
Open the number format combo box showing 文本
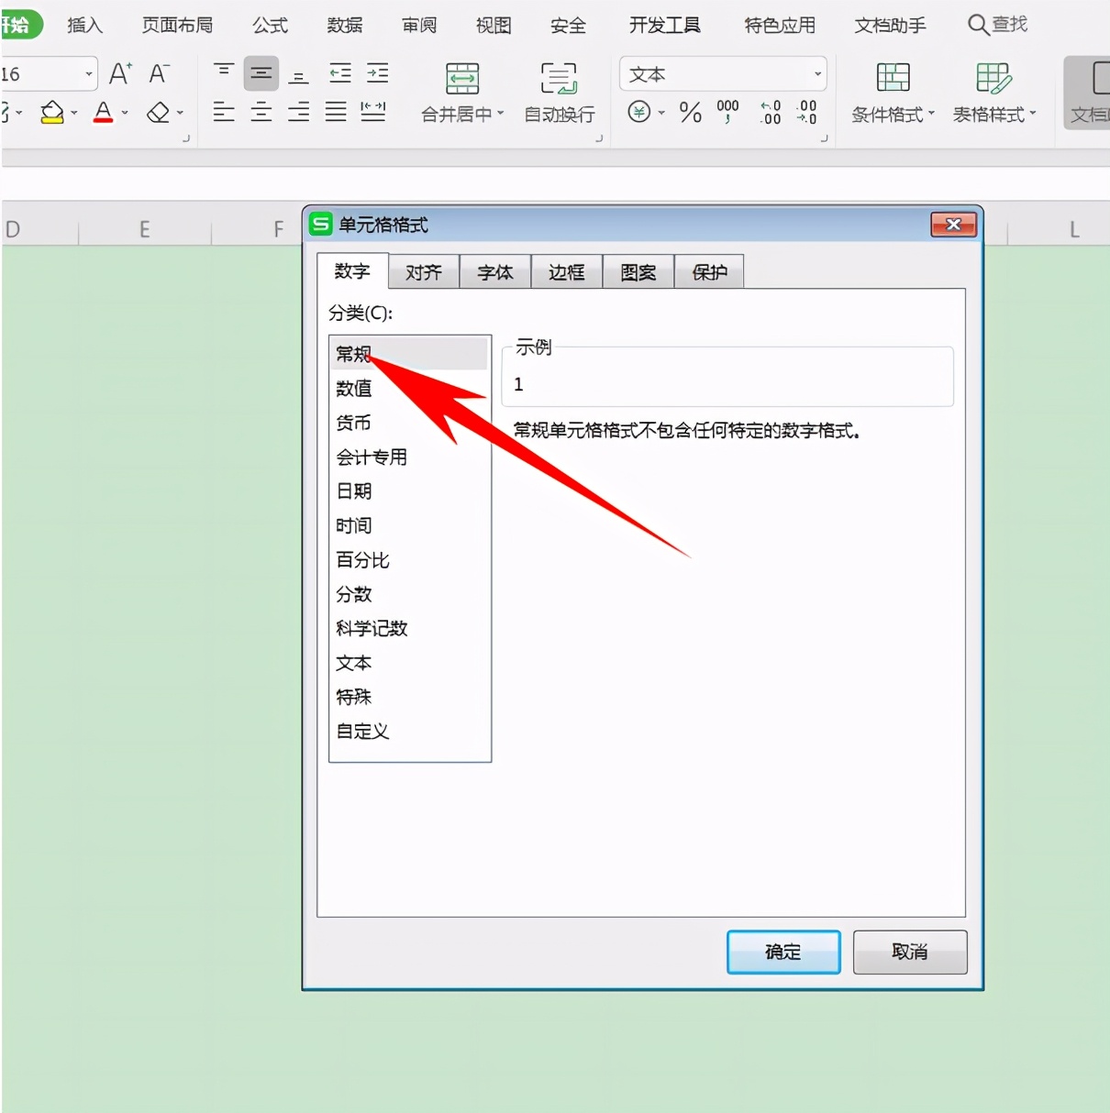pos(723,73)
